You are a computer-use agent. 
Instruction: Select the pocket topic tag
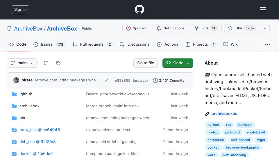(213, 147)
